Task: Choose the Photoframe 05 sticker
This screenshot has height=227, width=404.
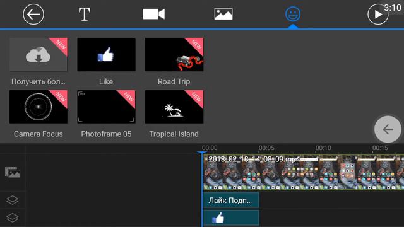Action: pos(106,107)
